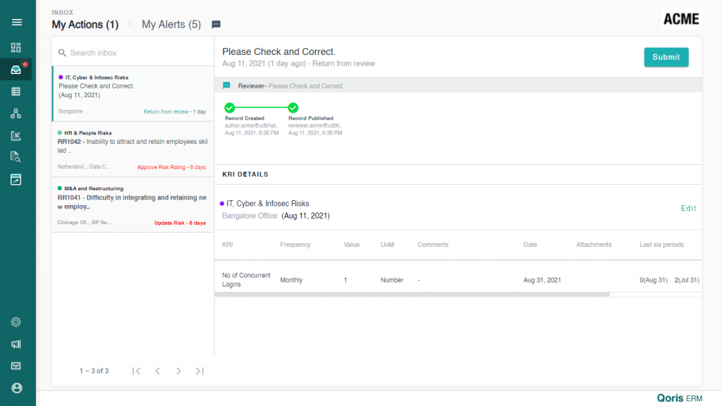Click the Last six periods column header

click(x=661, y=245)
